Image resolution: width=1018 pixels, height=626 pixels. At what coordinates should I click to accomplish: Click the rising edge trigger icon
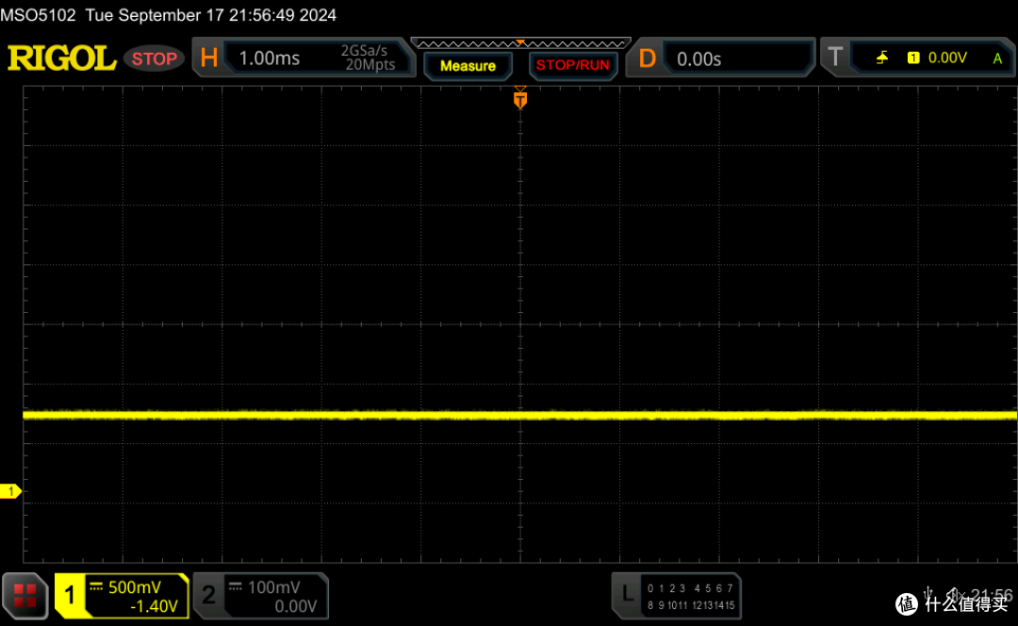click(881, 58)
